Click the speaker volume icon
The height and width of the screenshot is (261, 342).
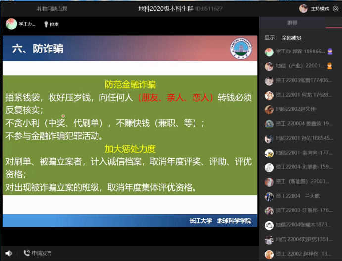[8, 253]
